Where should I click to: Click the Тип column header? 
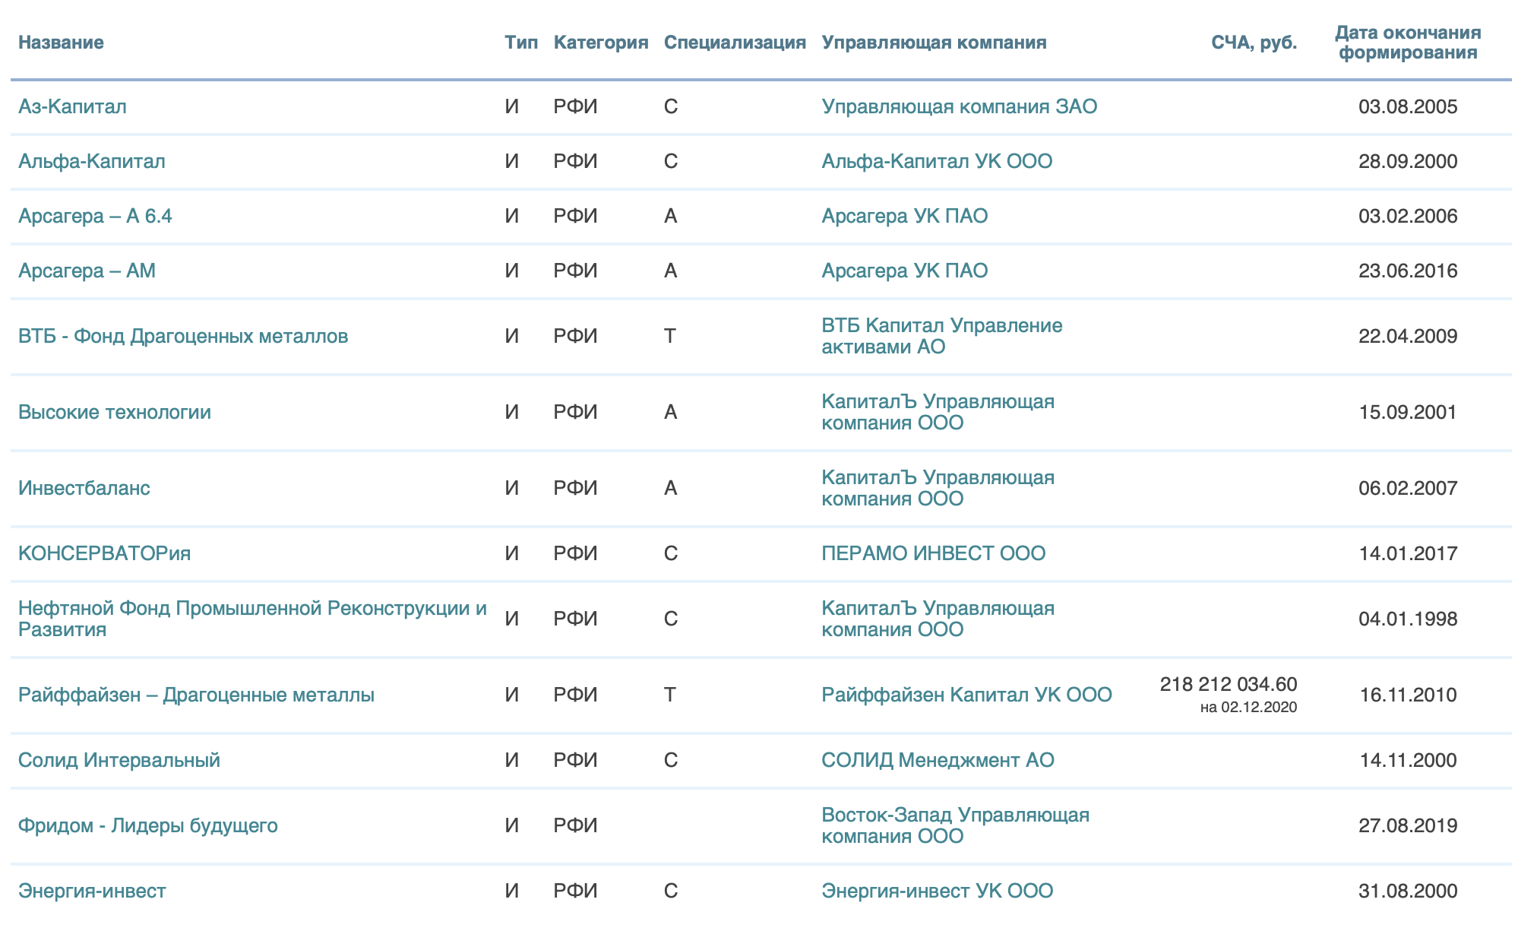521,43
